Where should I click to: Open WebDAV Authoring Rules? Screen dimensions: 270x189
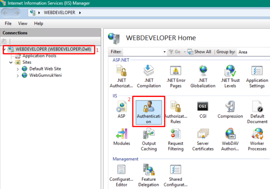tap(230, 139)
